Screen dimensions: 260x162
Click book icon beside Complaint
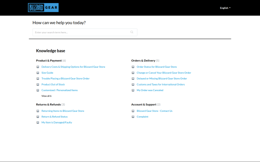point(133,117)
